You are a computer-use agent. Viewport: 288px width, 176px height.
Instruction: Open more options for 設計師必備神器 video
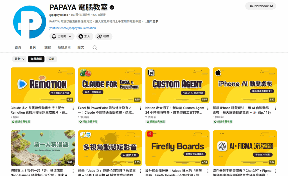pyautogui.click(x=208, y=171)
